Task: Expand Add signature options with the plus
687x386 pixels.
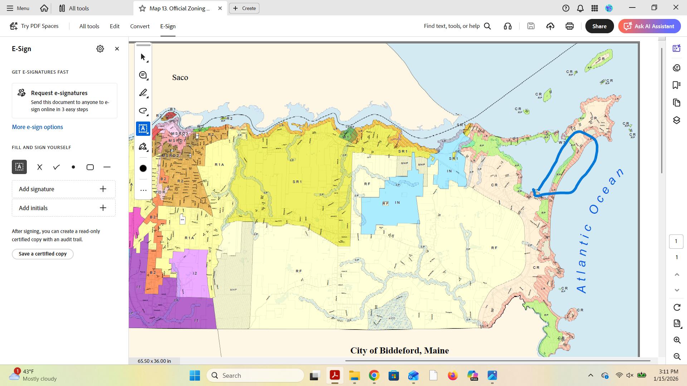Action: 103,189
